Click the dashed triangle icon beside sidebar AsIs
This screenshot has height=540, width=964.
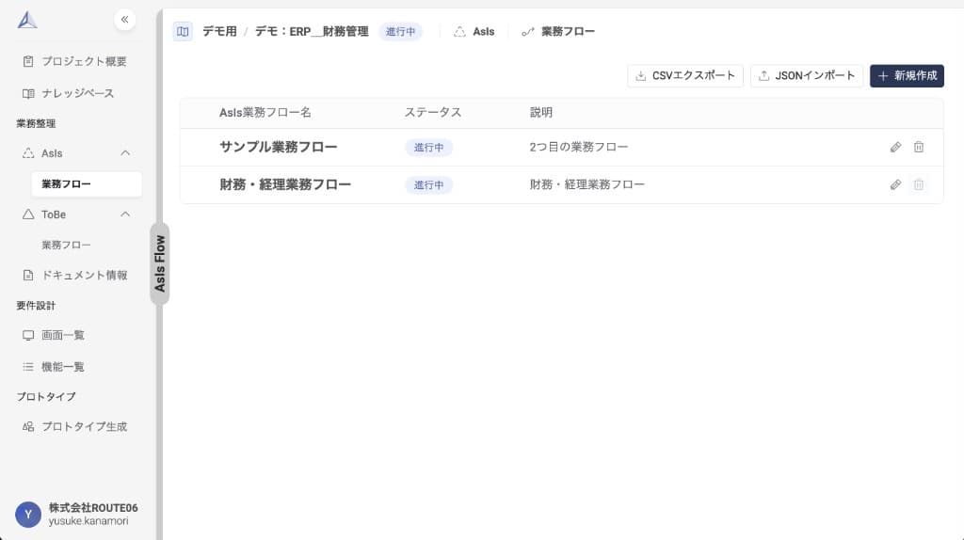[28, 153]
